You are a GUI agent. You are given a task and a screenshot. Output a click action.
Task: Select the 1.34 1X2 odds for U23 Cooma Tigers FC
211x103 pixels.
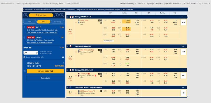137,91
